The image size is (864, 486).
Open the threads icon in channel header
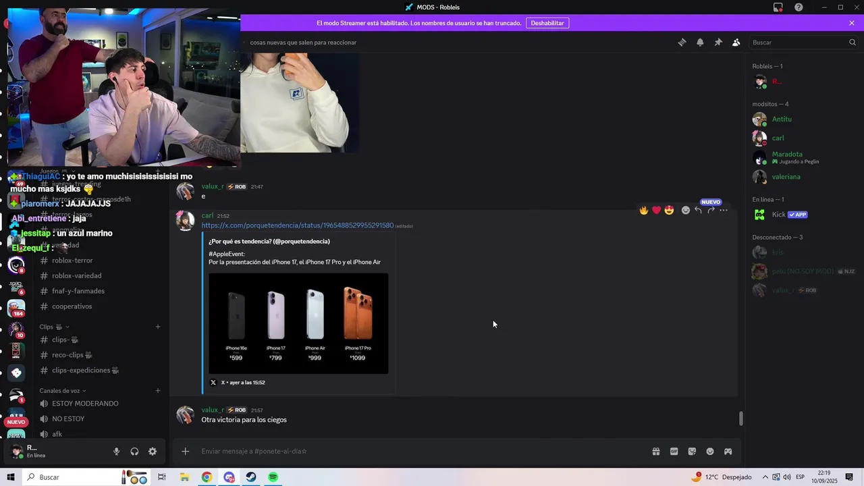point(682,43)
